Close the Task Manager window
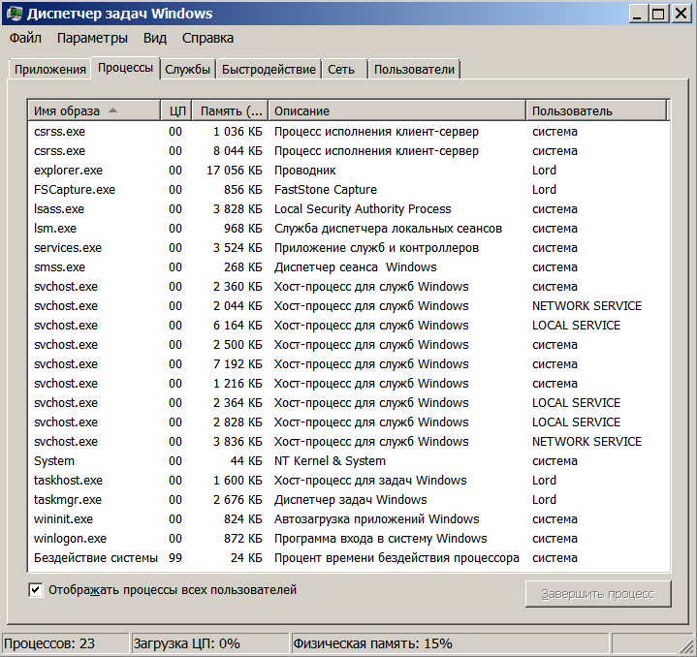697x657 pixels. pos(681,14)
